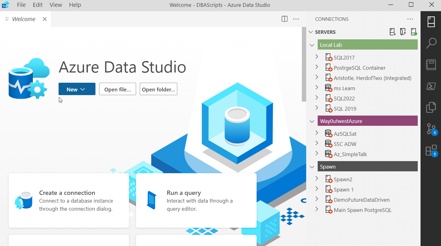
Task: Select the Way0utwestAzure group header
Action: 368,121
